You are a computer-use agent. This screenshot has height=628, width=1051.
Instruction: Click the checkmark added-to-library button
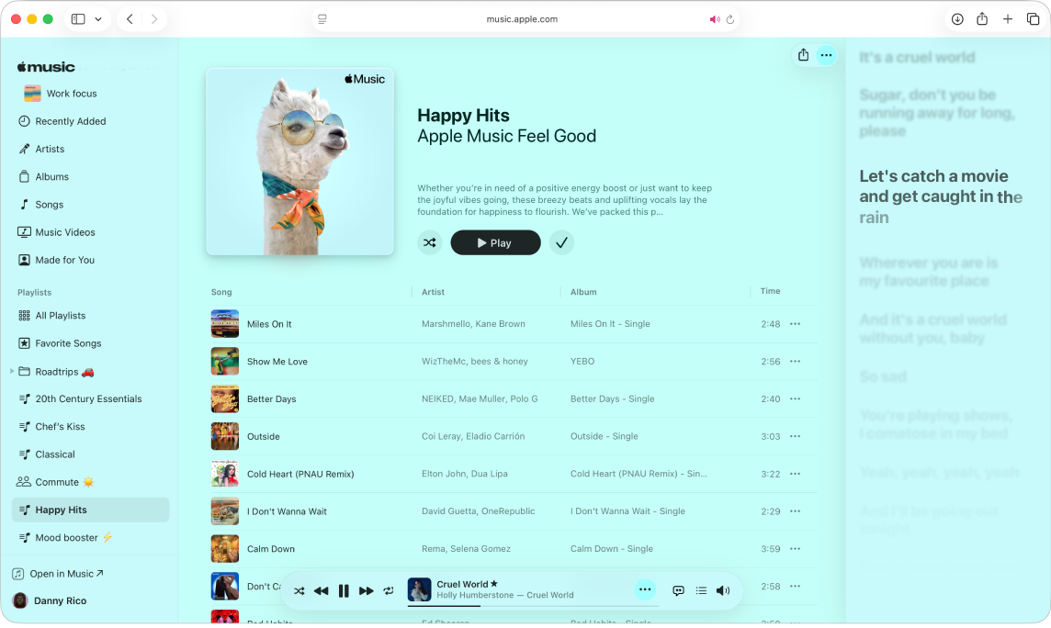(561, 242)
